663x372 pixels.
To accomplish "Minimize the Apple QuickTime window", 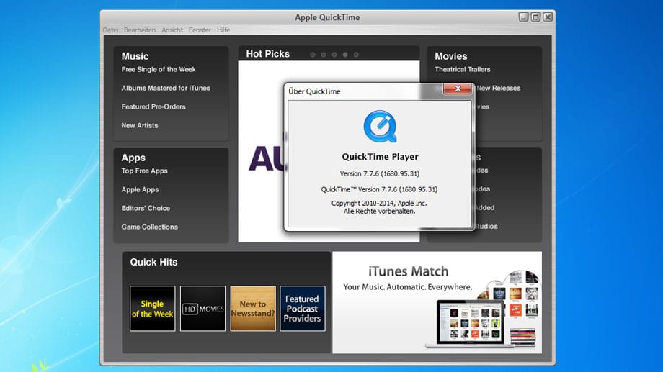I will (x=523, y=17).
